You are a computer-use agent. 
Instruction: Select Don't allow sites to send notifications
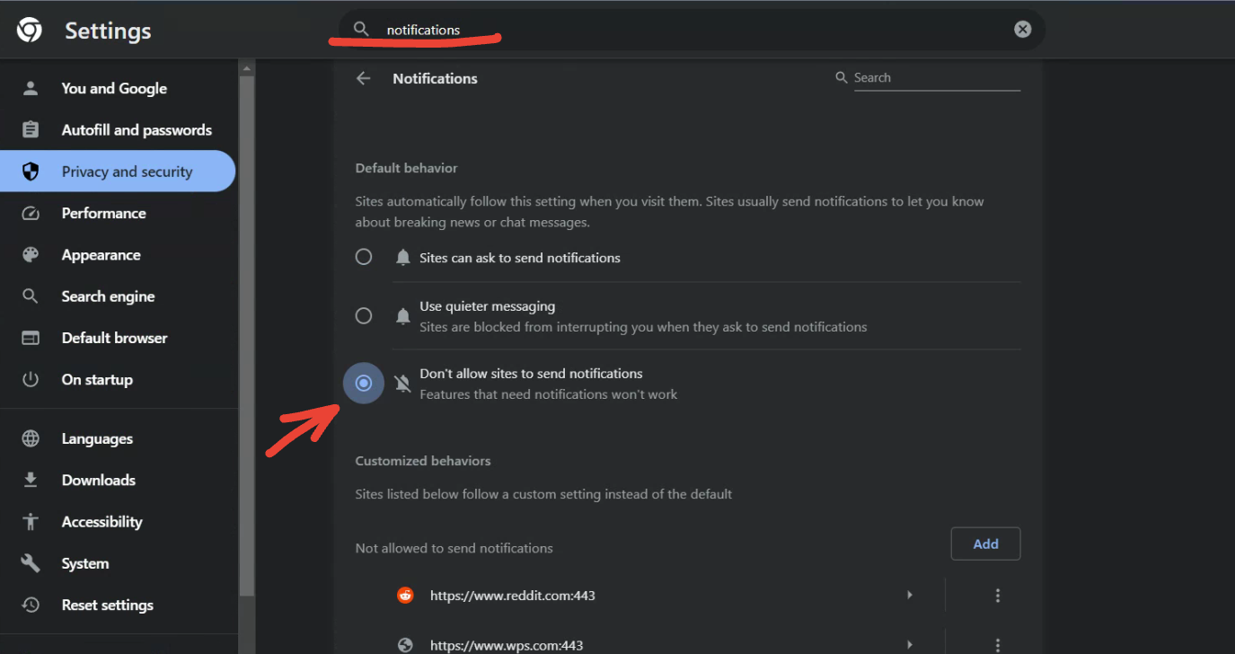tap(363, 384)
